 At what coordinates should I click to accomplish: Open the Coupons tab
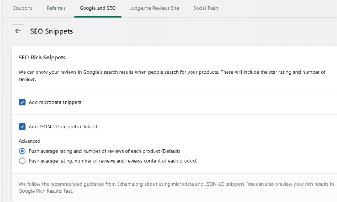22,8
